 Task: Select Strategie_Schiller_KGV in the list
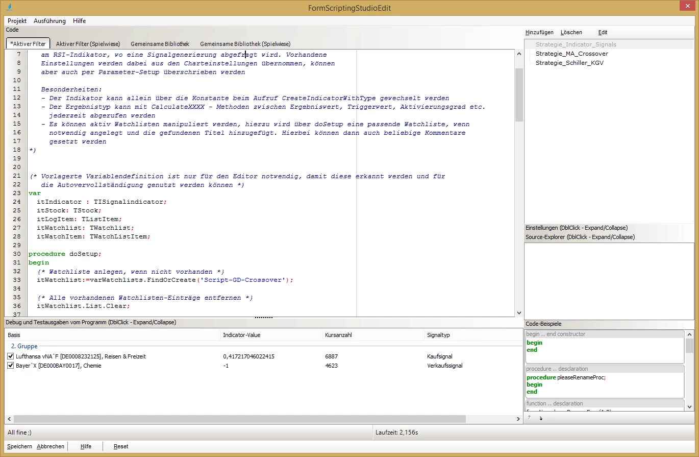coord(569,63)
